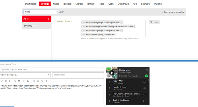Remove the google.com/maps/embed iframe entry

84,22
